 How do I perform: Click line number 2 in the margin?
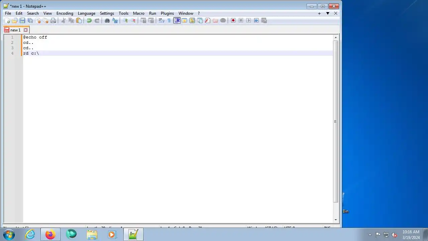click(x=12, y=43)
